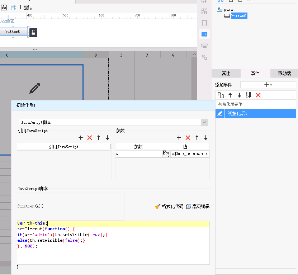Viewport: 298px width, 275px height.
Task: Click the grid scroll-up arrow
Action: pyautogui.click(x=194, y=54)
